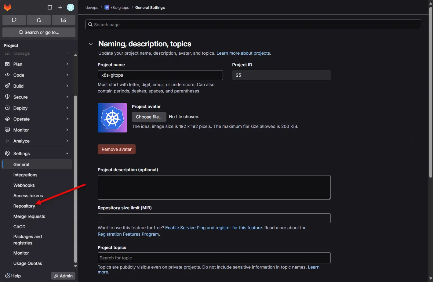
Task: Click the Kubernetes project avatar image
Action: (x=112, y=118)
